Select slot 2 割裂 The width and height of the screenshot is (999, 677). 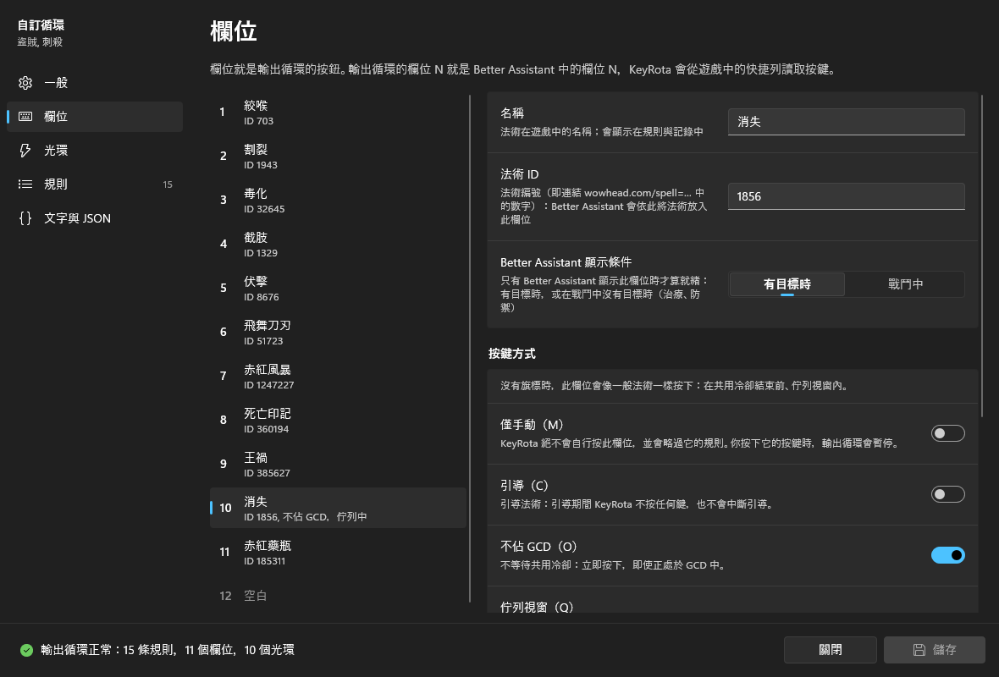point(338,156)
